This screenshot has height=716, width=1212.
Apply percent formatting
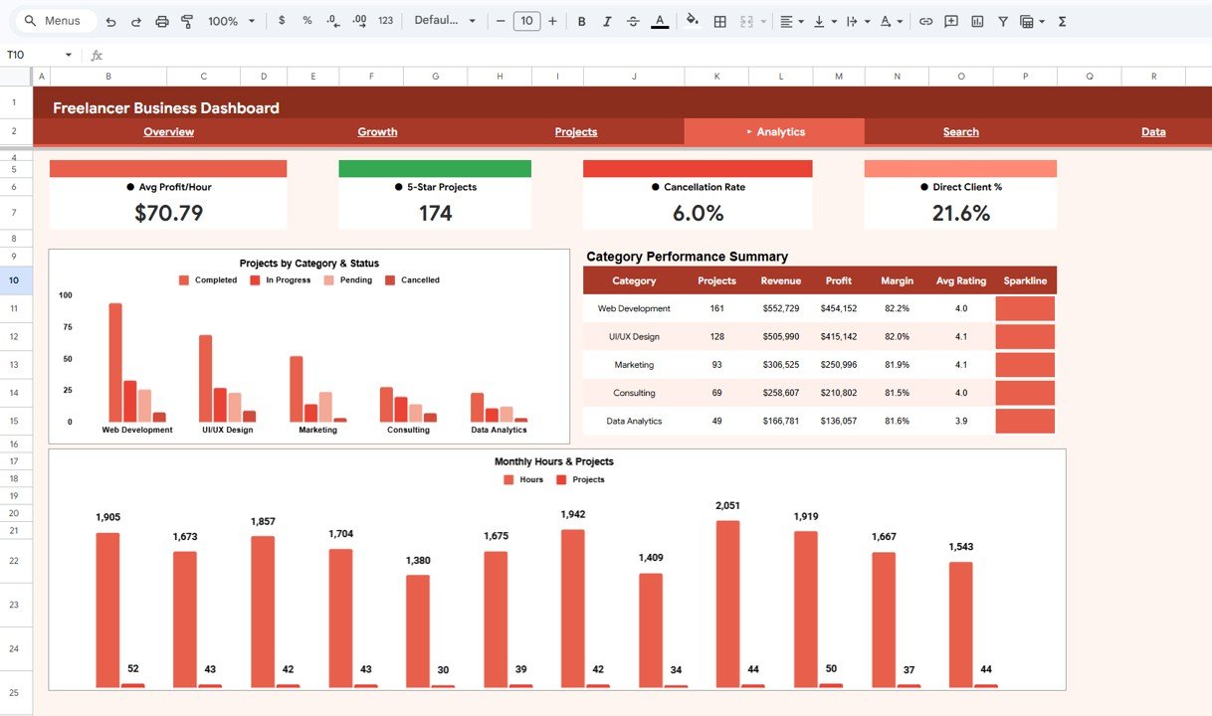(306, 20)
